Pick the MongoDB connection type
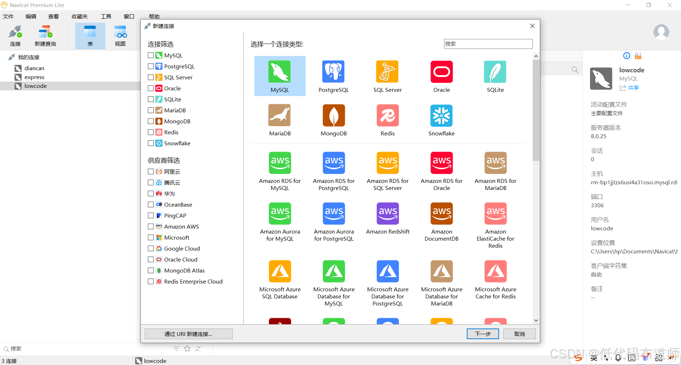 tap(333, 120)
